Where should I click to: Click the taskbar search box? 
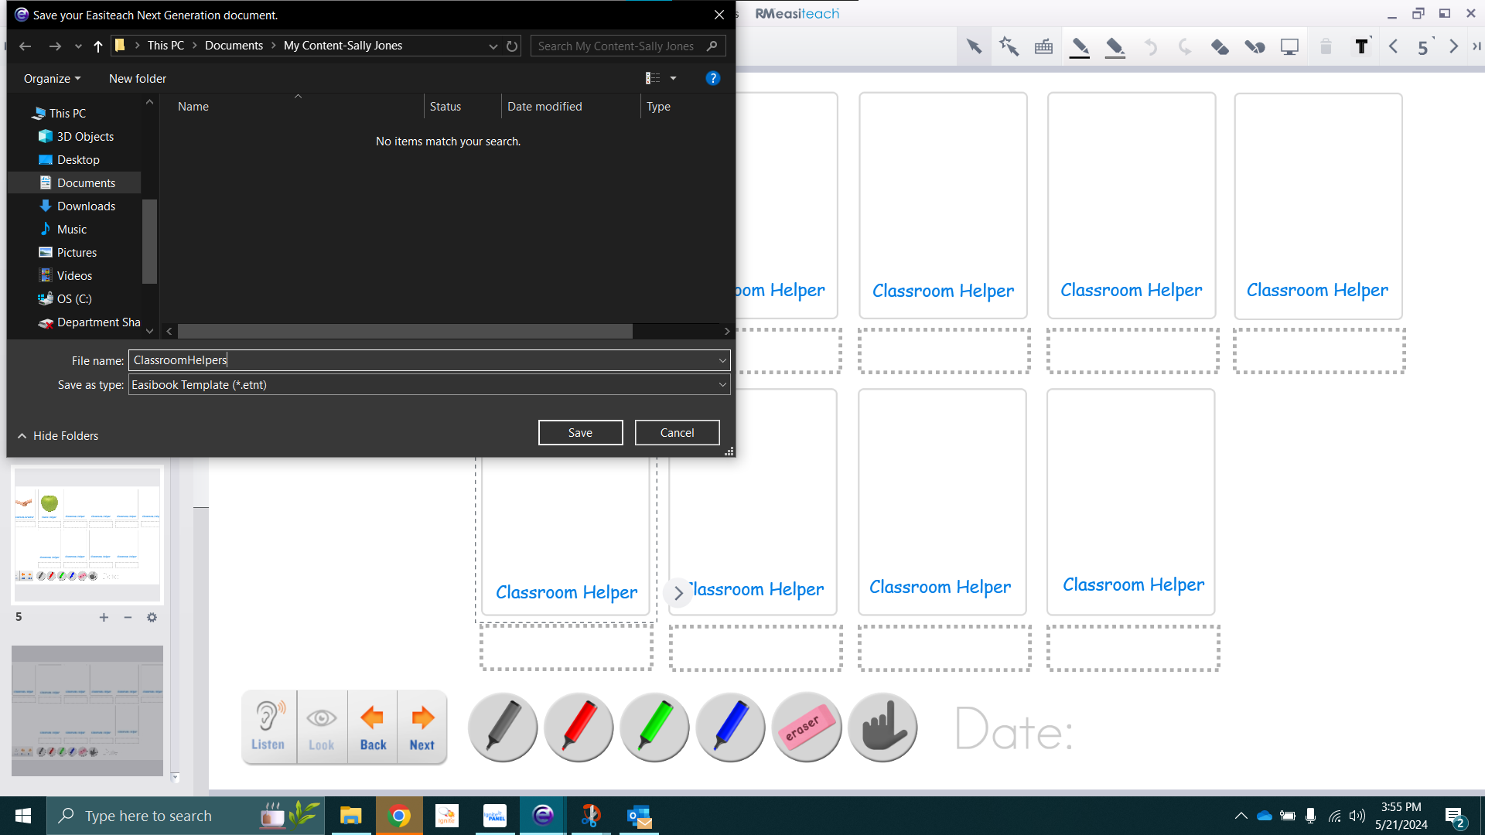186,816
